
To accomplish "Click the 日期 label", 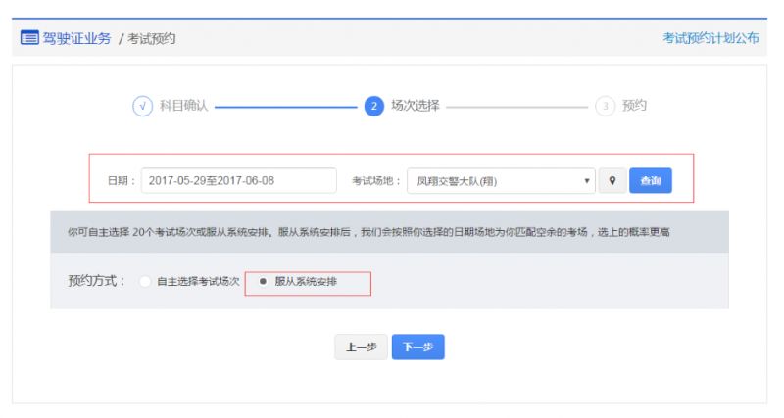I will tap(122, 181).
